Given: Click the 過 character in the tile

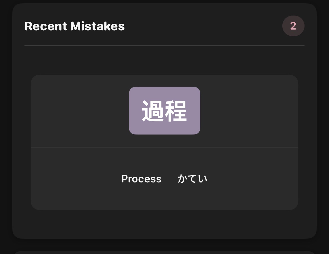Looking at the screenshot, I should coord(153,111).
